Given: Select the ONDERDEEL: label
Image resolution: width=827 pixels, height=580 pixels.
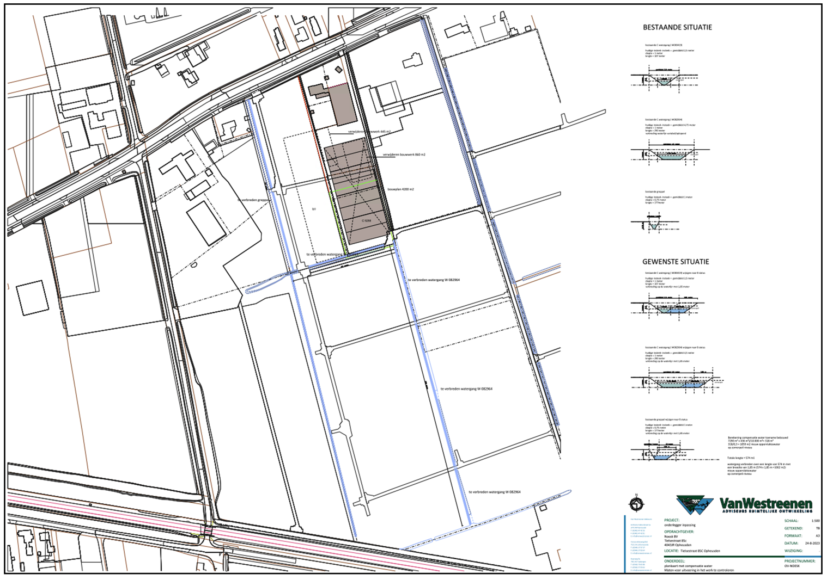Looking at the screenshot, I should [676, 561].
